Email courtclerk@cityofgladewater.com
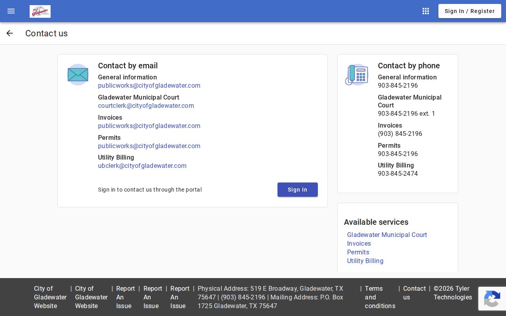Image resolution: width=506 pixels, height=316 pixels. pyautogui.click(x=146, y=106)
